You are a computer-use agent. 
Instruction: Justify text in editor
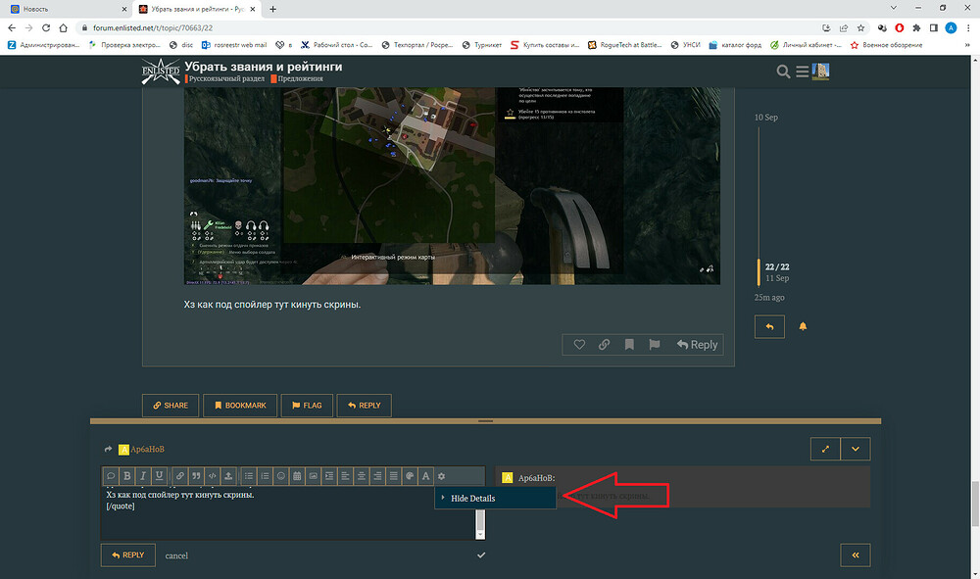click(x=393, y=476)
